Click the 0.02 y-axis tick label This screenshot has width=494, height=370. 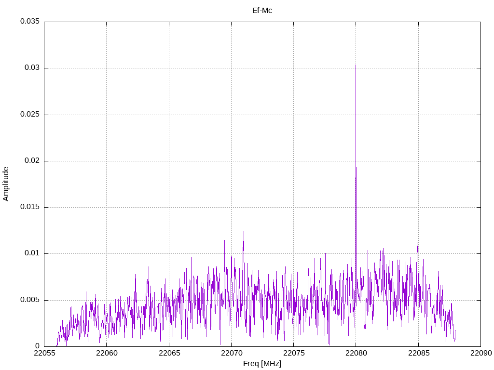31,161
